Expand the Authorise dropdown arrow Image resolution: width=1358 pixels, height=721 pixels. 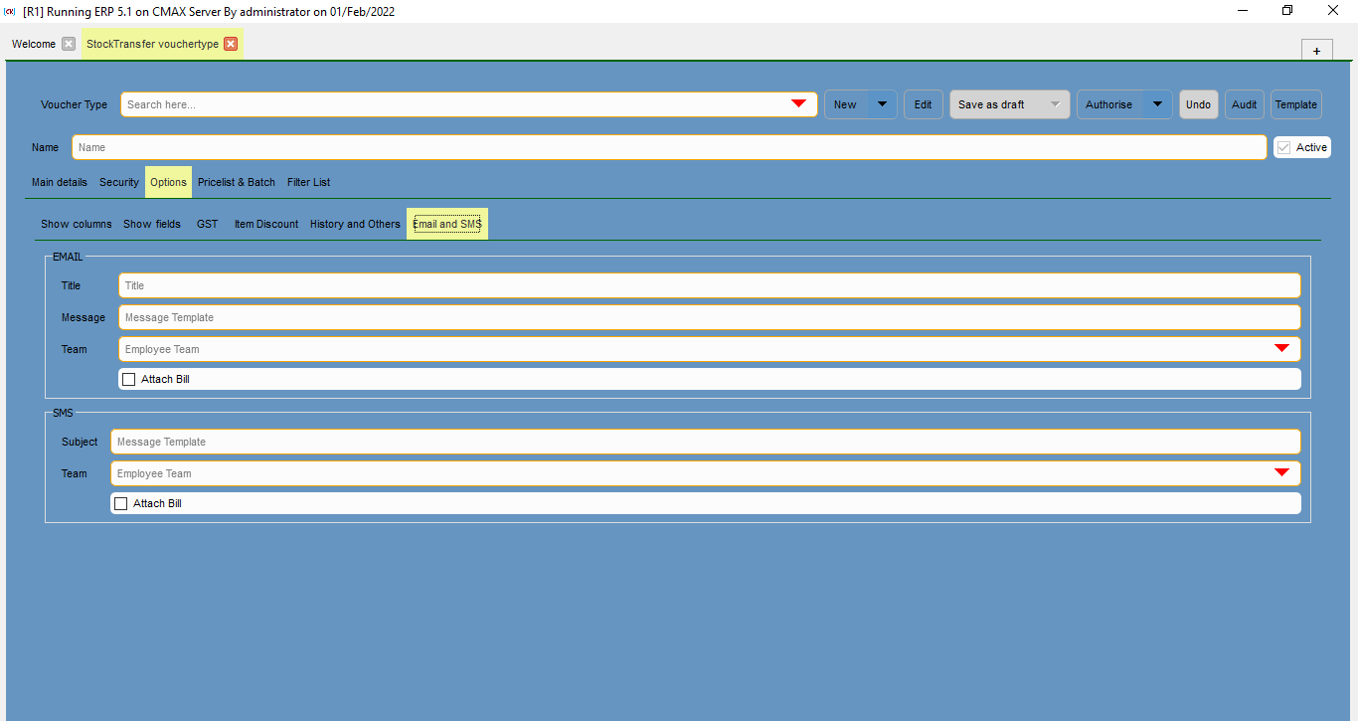point(1156,103)
